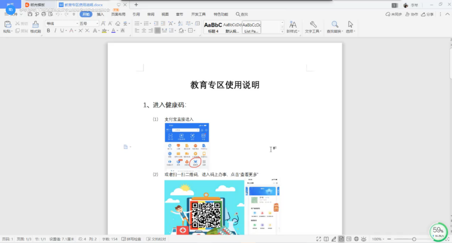Click the Paste (粘贴) clipboard icon

(7, 25)
